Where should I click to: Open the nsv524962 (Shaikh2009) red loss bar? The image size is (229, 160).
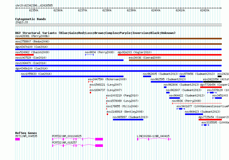tap(24, 55)
